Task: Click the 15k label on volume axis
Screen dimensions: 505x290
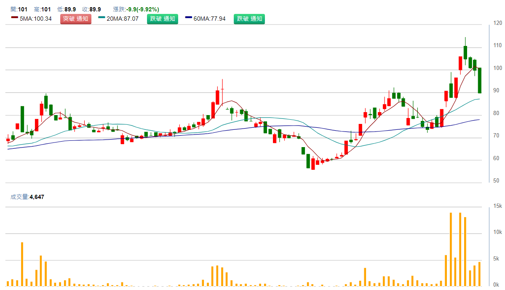Action: coord(498,206)
